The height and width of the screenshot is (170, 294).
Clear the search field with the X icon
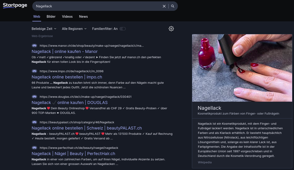(164, 6)
